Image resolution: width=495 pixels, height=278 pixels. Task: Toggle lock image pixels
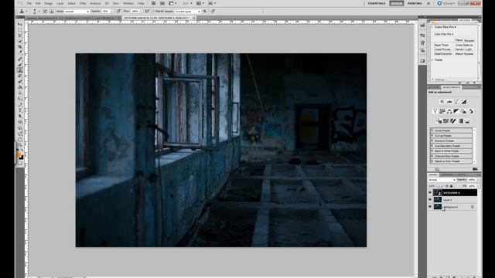pos(442,186)
